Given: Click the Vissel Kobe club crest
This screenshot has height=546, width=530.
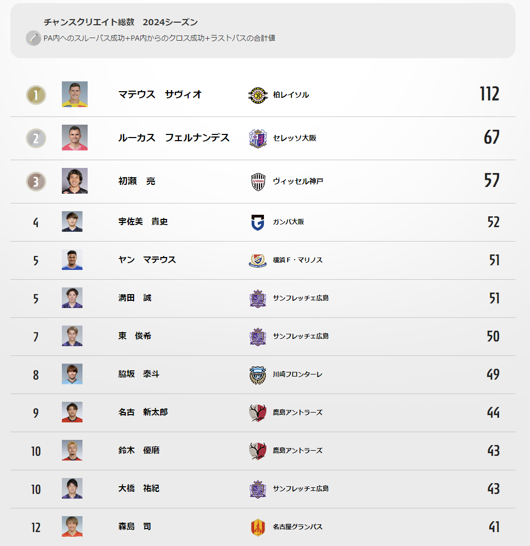Looking at the screenshot, I should [x=258, y=181].
